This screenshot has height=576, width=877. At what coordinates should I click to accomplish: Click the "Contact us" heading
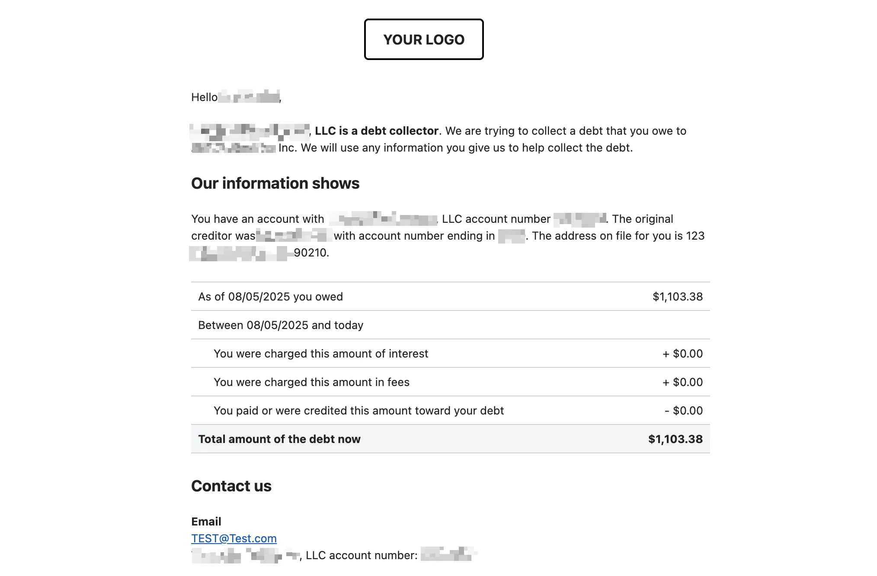coord(231,486)
